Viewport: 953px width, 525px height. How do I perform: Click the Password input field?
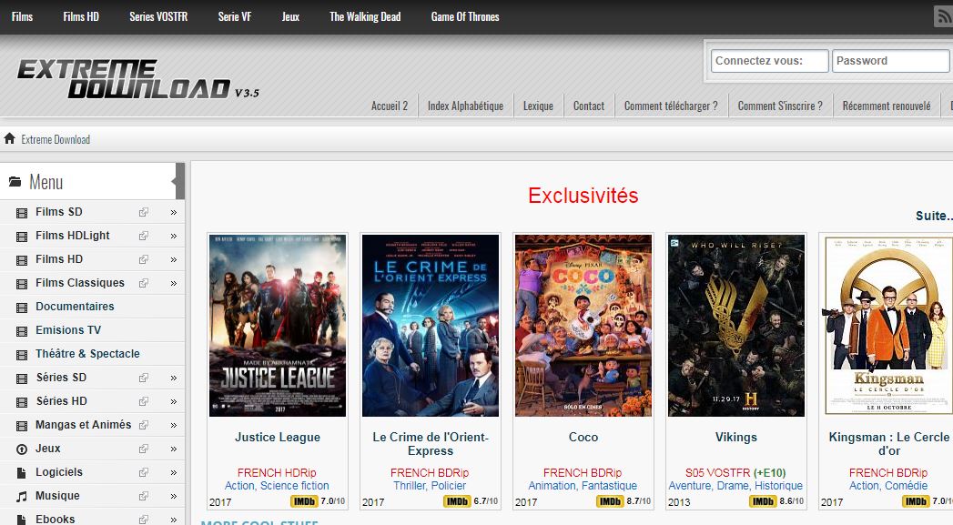pyautogui.click(x=890, y=61)
